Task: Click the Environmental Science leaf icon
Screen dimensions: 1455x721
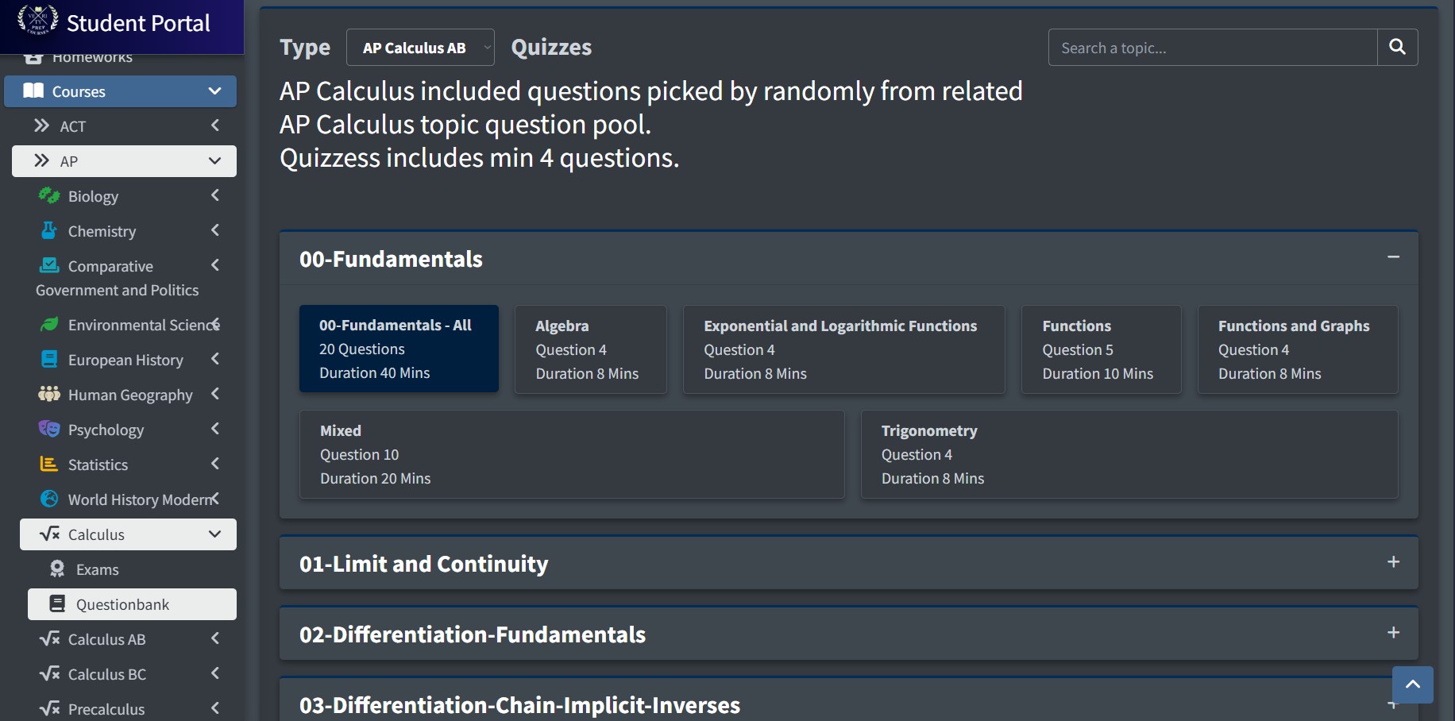Action: coord(49,325)
